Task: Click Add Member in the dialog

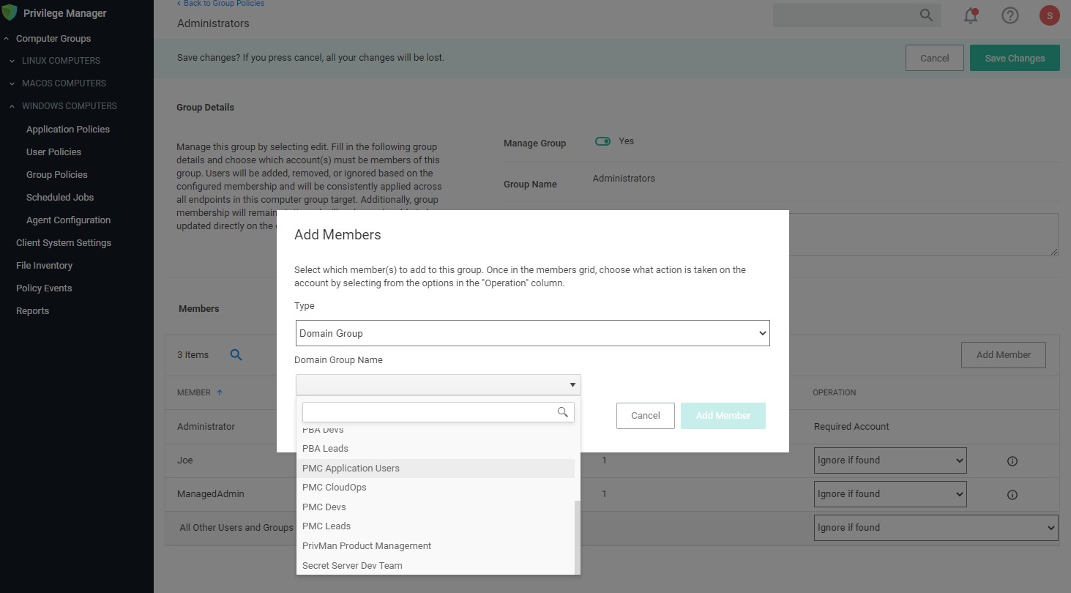Action: [723, 415]
